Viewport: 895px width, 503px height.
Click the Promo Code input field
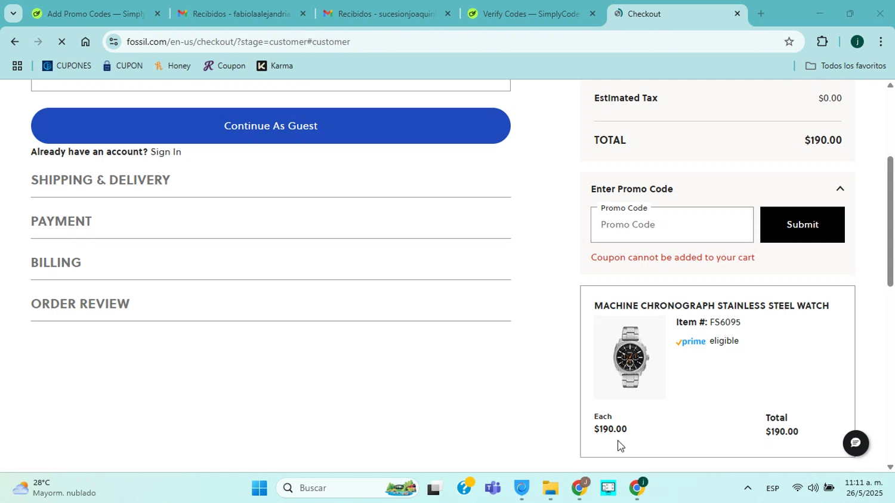coord(672,225)
